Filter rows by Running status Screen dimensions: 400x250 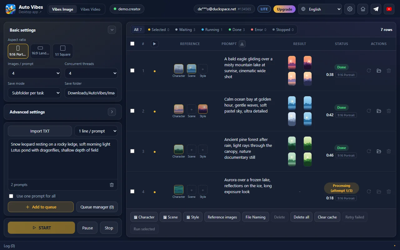point(212,30)
